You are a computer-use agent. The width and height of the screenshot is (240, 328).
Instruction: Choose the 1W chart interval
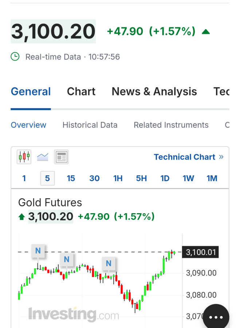(188, 178)
